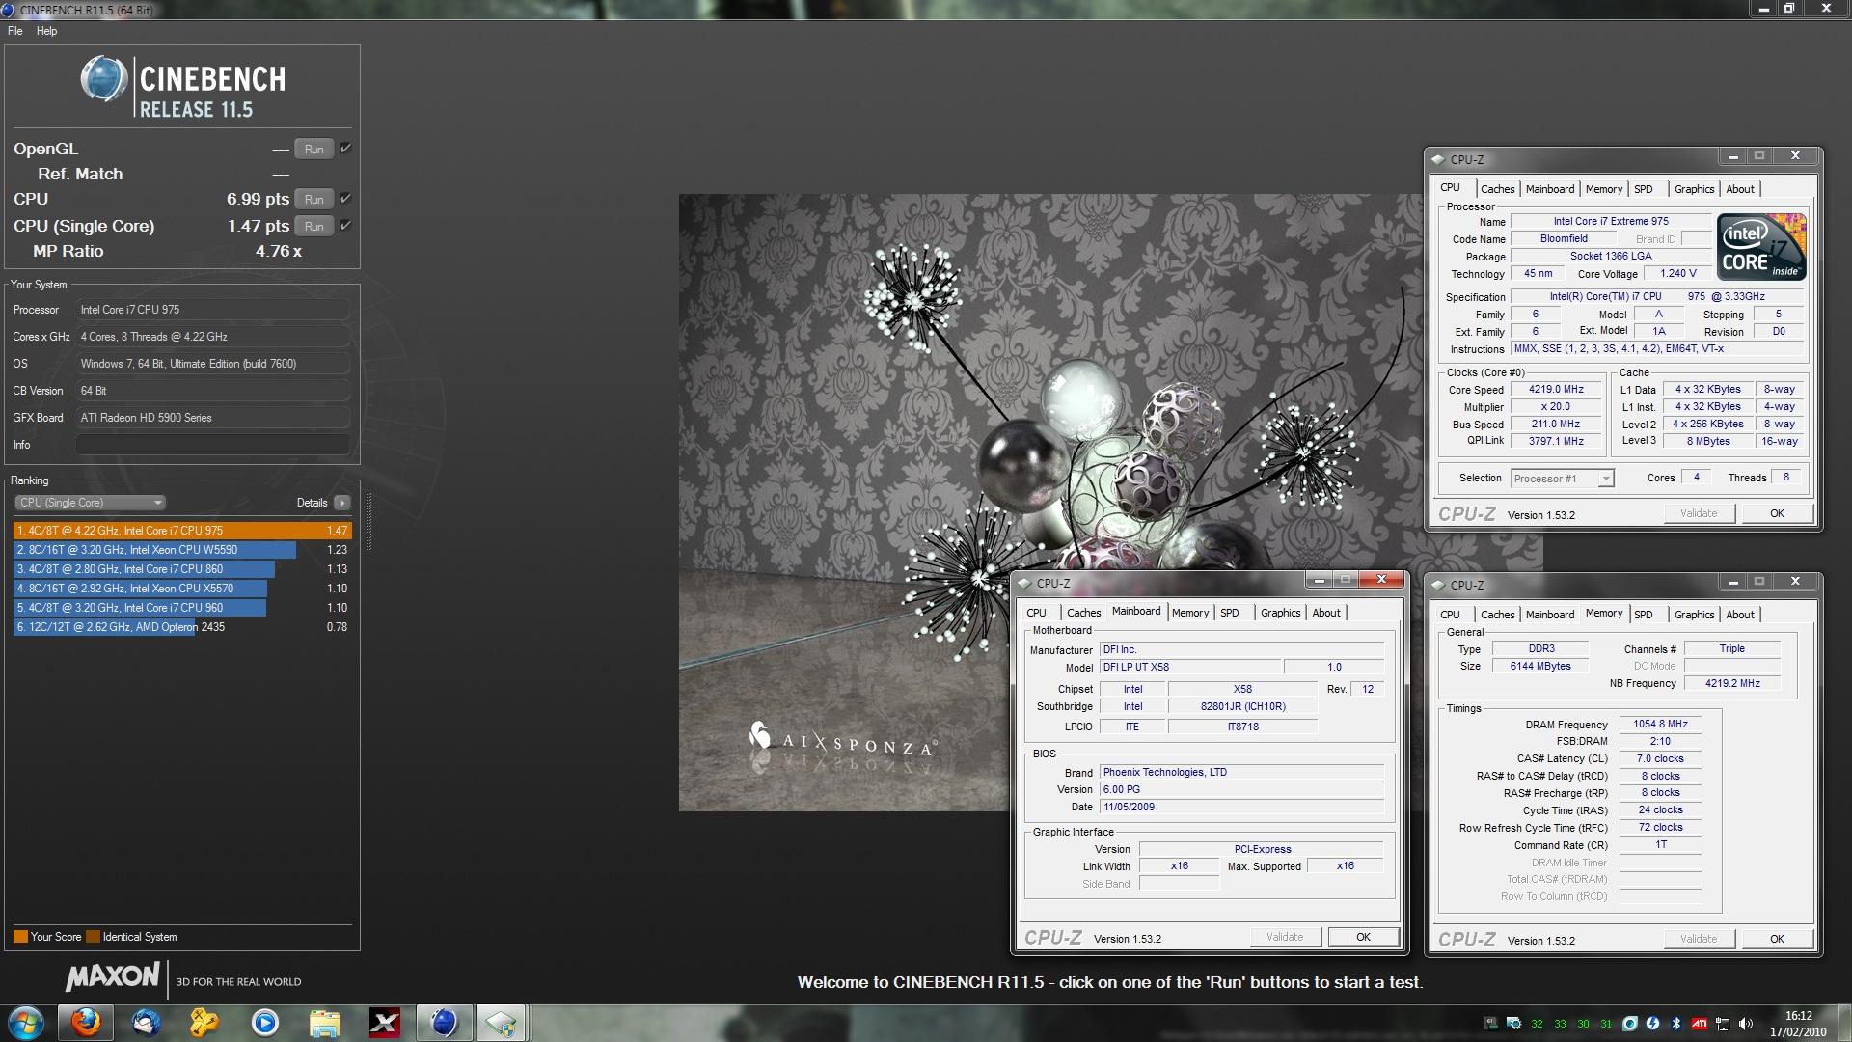Toggle the OpenGL test checkbox
The height and width of the screenshot is (1042, 1852).
[345, 149]
